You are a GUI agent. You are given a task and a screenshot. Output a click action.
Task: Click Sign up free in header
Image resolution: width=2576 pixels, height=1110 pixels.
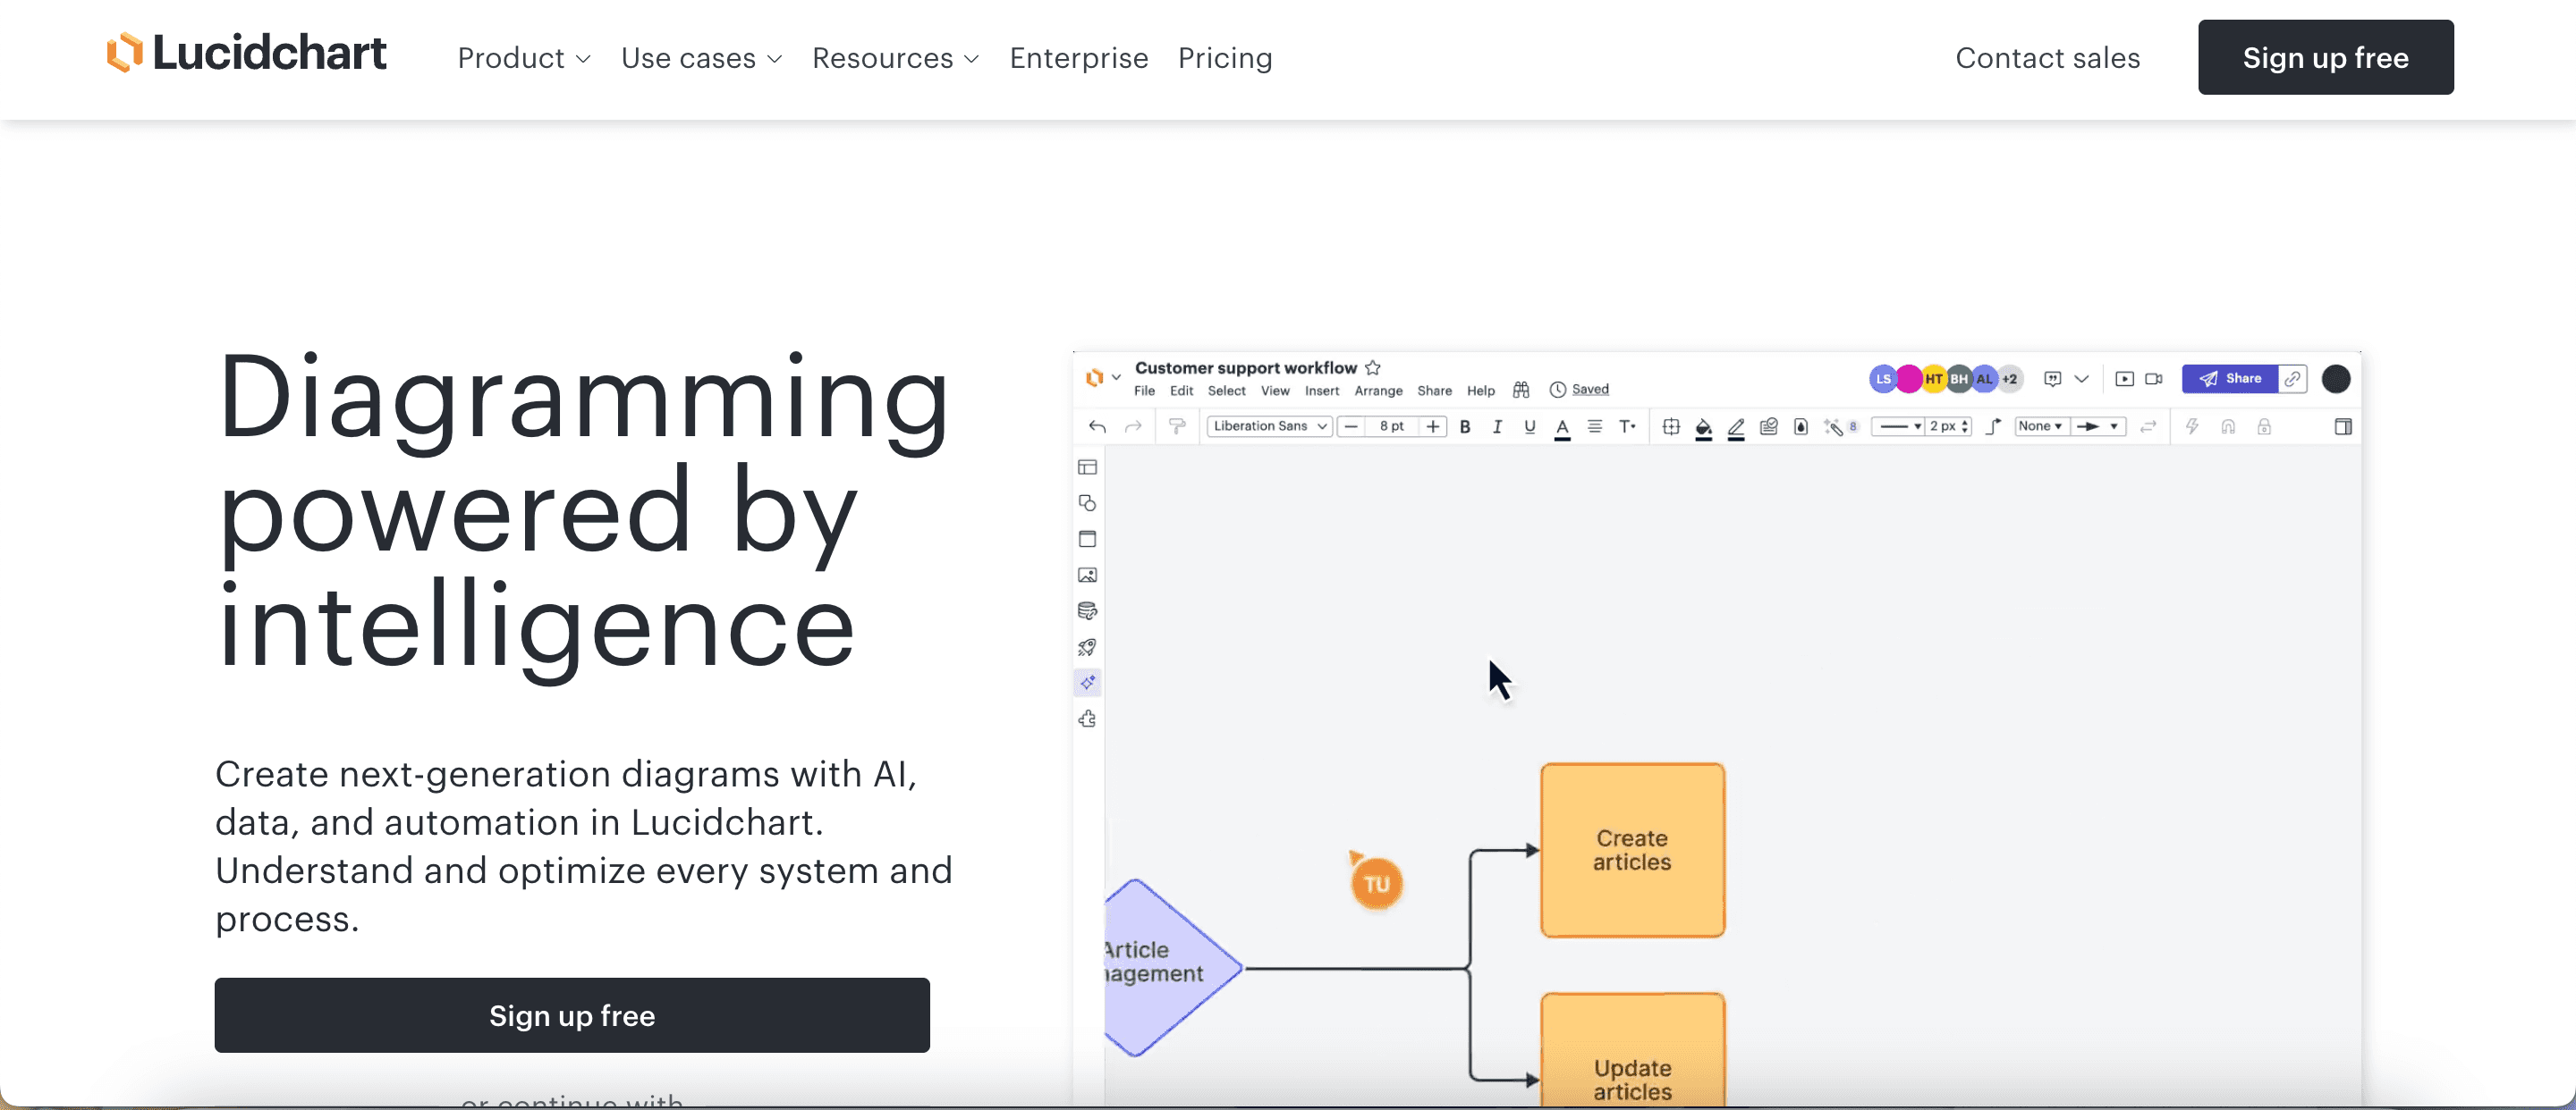[x=2325, y=57]
